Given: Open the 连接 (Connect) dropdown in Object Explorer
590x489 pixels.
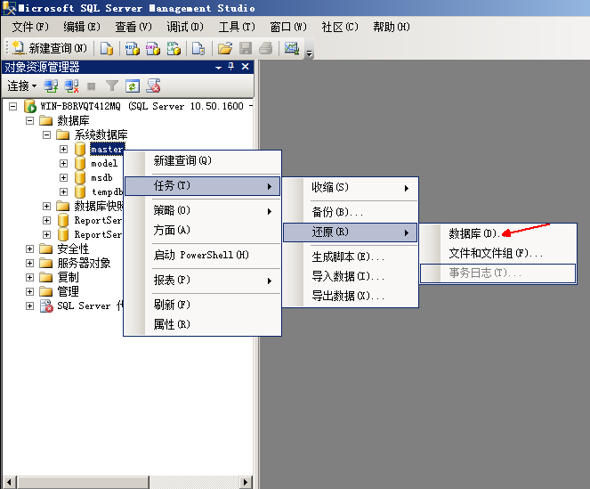Looking at the screenshot, I should (22, 86).
